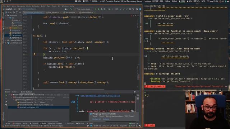Rerun build with green arrow icon
This screenshot has width=230, height=129.
pyautogui.click(x=6, y=95)
